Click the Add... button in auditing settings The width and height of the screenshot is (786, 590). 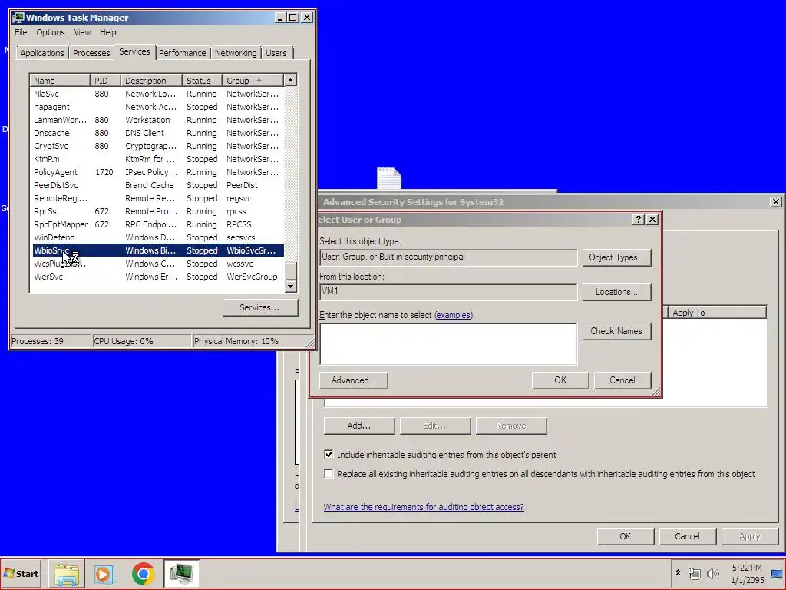click(x=359, y=426)
